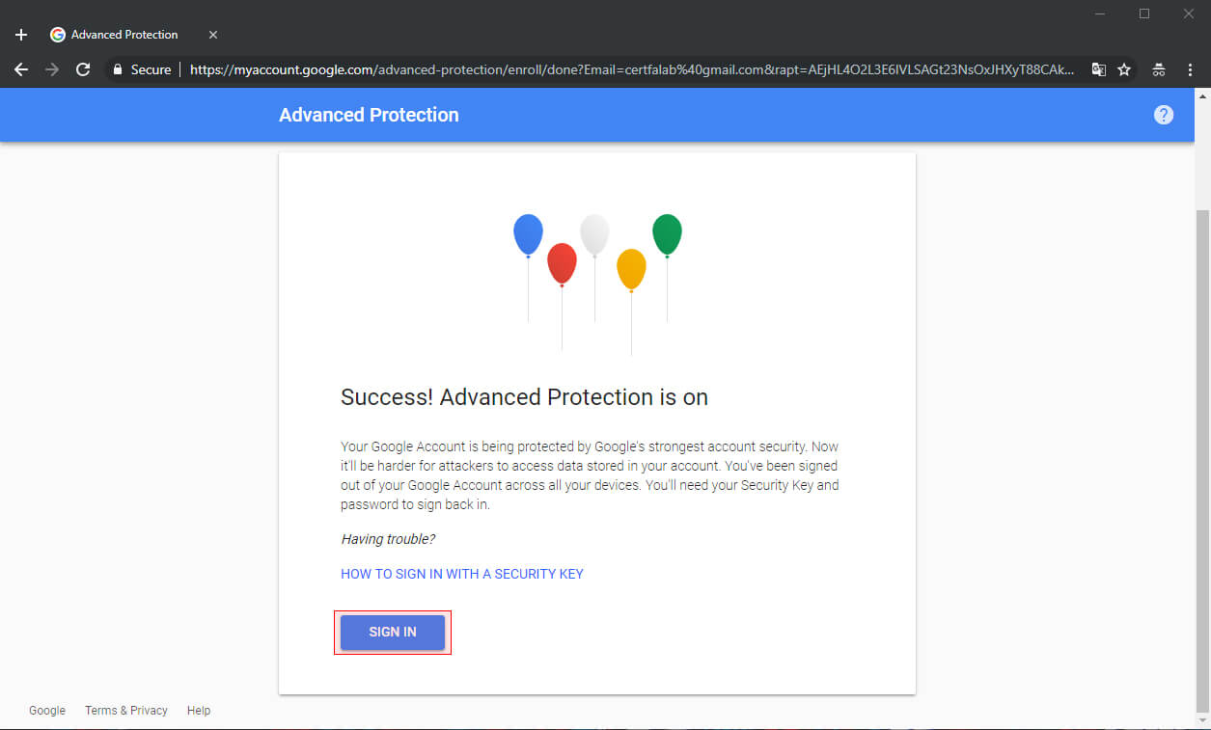This screenshot has width=1211, height=730.
Task: Close the Advanced Protection tab
Action: point(213,35)
